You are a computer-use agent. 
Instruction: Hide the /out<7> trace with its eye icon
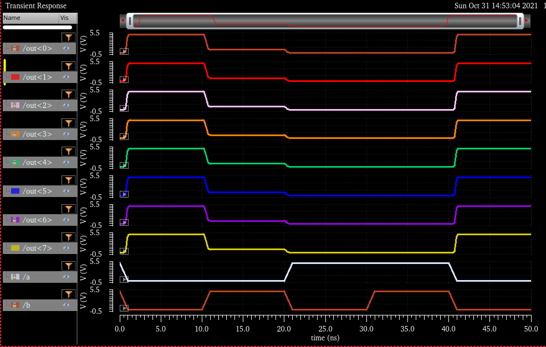pyautogui.click(x=66, y=248)
